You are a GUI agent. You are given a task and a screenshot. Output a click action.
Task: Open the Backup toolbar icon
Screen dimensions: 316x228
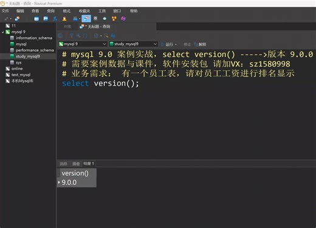tap(95, 19)
